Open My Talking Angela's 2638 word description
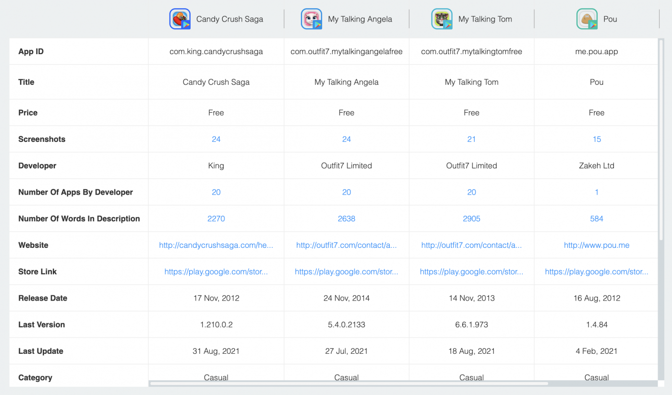 pos(347,219)
